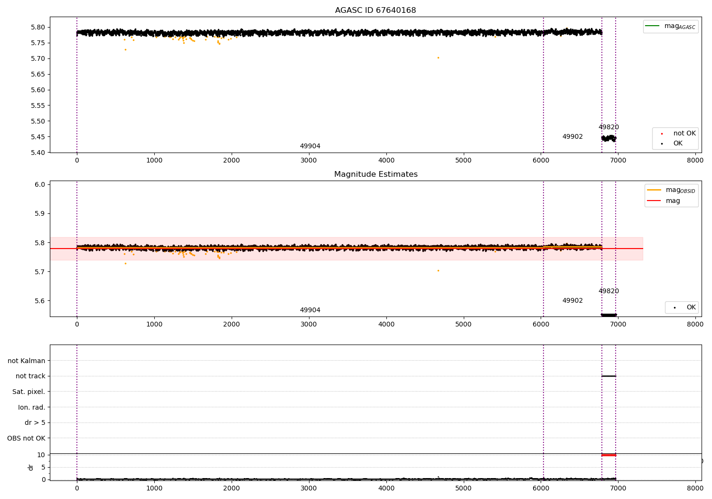Select the mag OBSID legend entry
Screen dimensions: 712x499
pyautogui.click(x=671, y=190)
